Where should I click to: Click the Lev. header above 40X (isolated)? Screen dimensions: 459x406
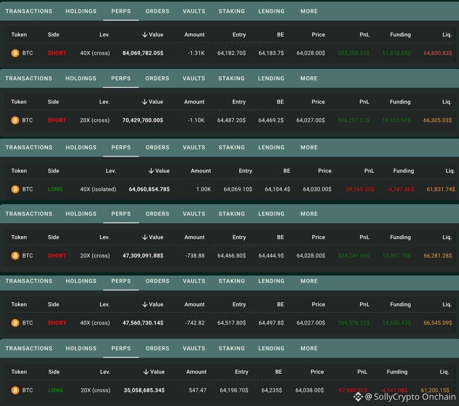tap(111, 171)
